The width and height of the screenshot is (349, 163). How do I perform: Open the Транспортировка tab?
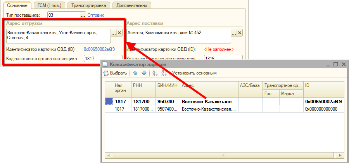coord(88,5)
